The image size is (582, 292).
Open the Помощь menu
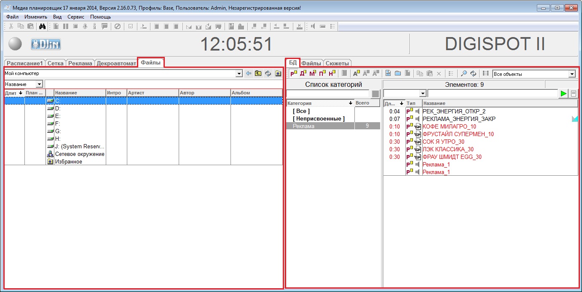point(100,17)
